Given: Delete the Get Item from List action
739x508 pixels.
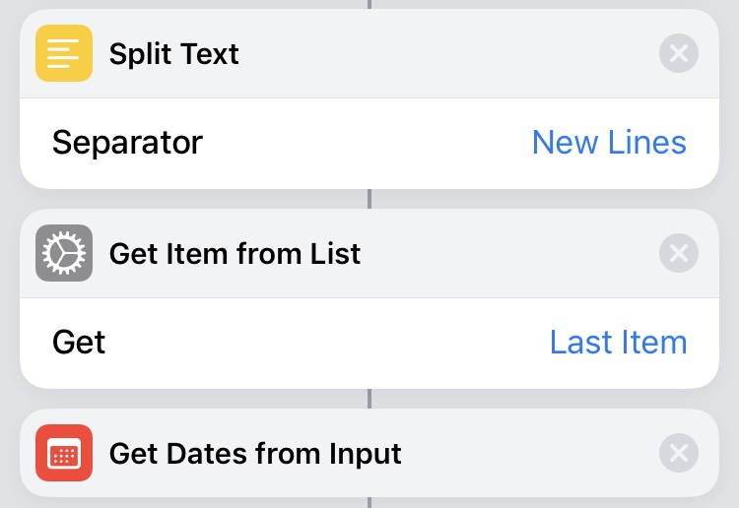Looking at the screenshot, I should (x=679, y=253).
